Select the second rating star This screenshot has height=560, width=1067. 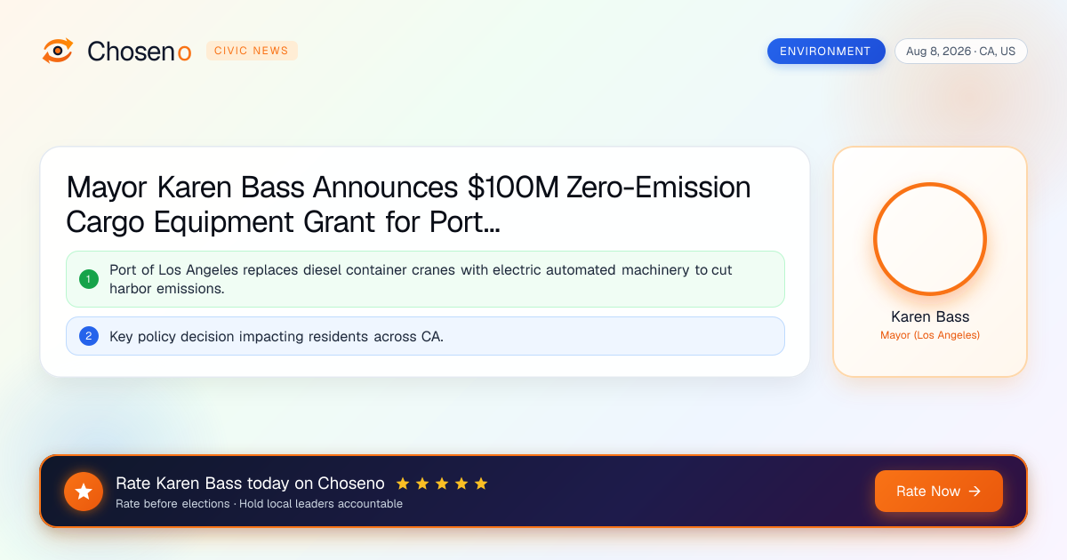(x=422, y=484)
